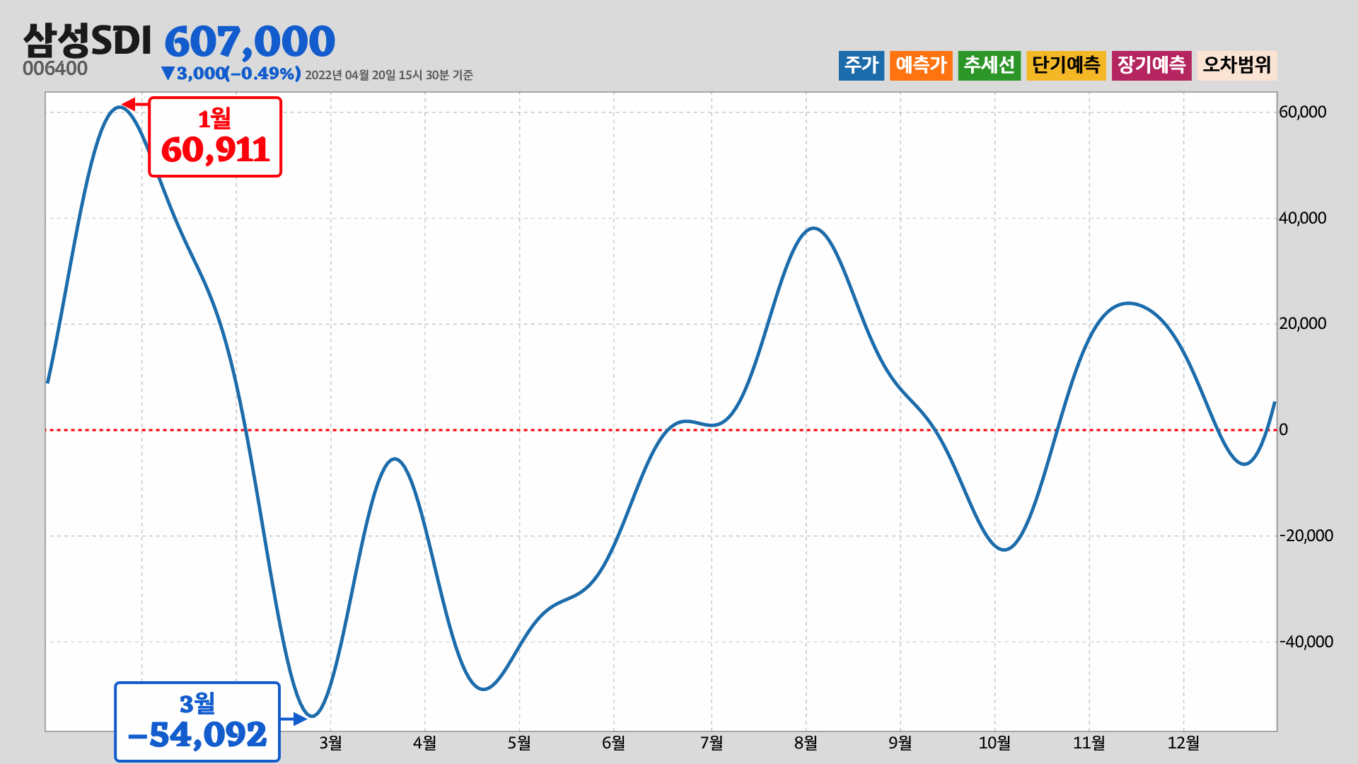Click the 8월 x-axis label
1358x764 pixels.
(806, 743)
